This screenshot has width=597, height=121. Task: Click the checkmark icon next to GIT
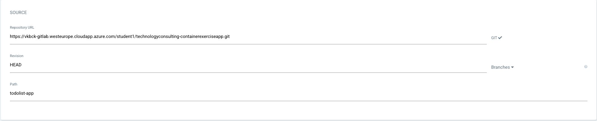click(x=500, y=38)
